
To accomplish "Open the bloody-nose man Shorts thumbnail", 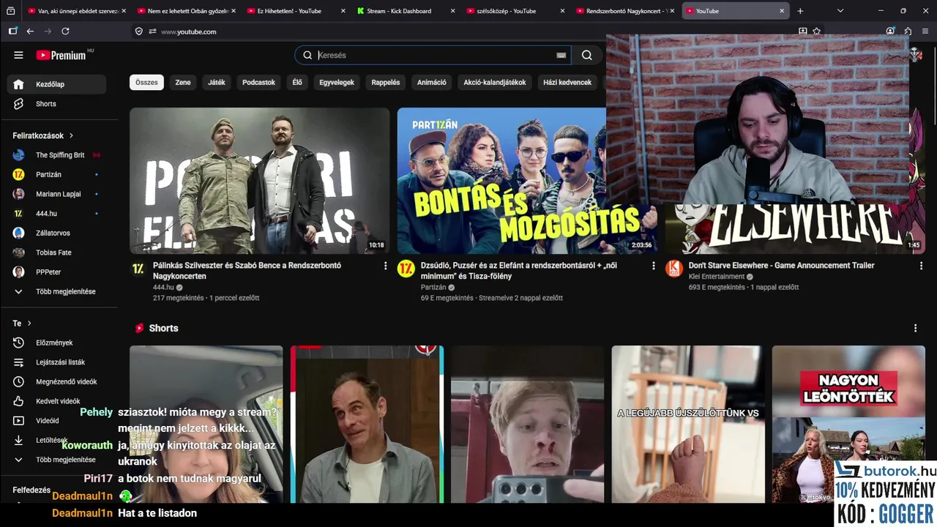I will tap(528, 425).
